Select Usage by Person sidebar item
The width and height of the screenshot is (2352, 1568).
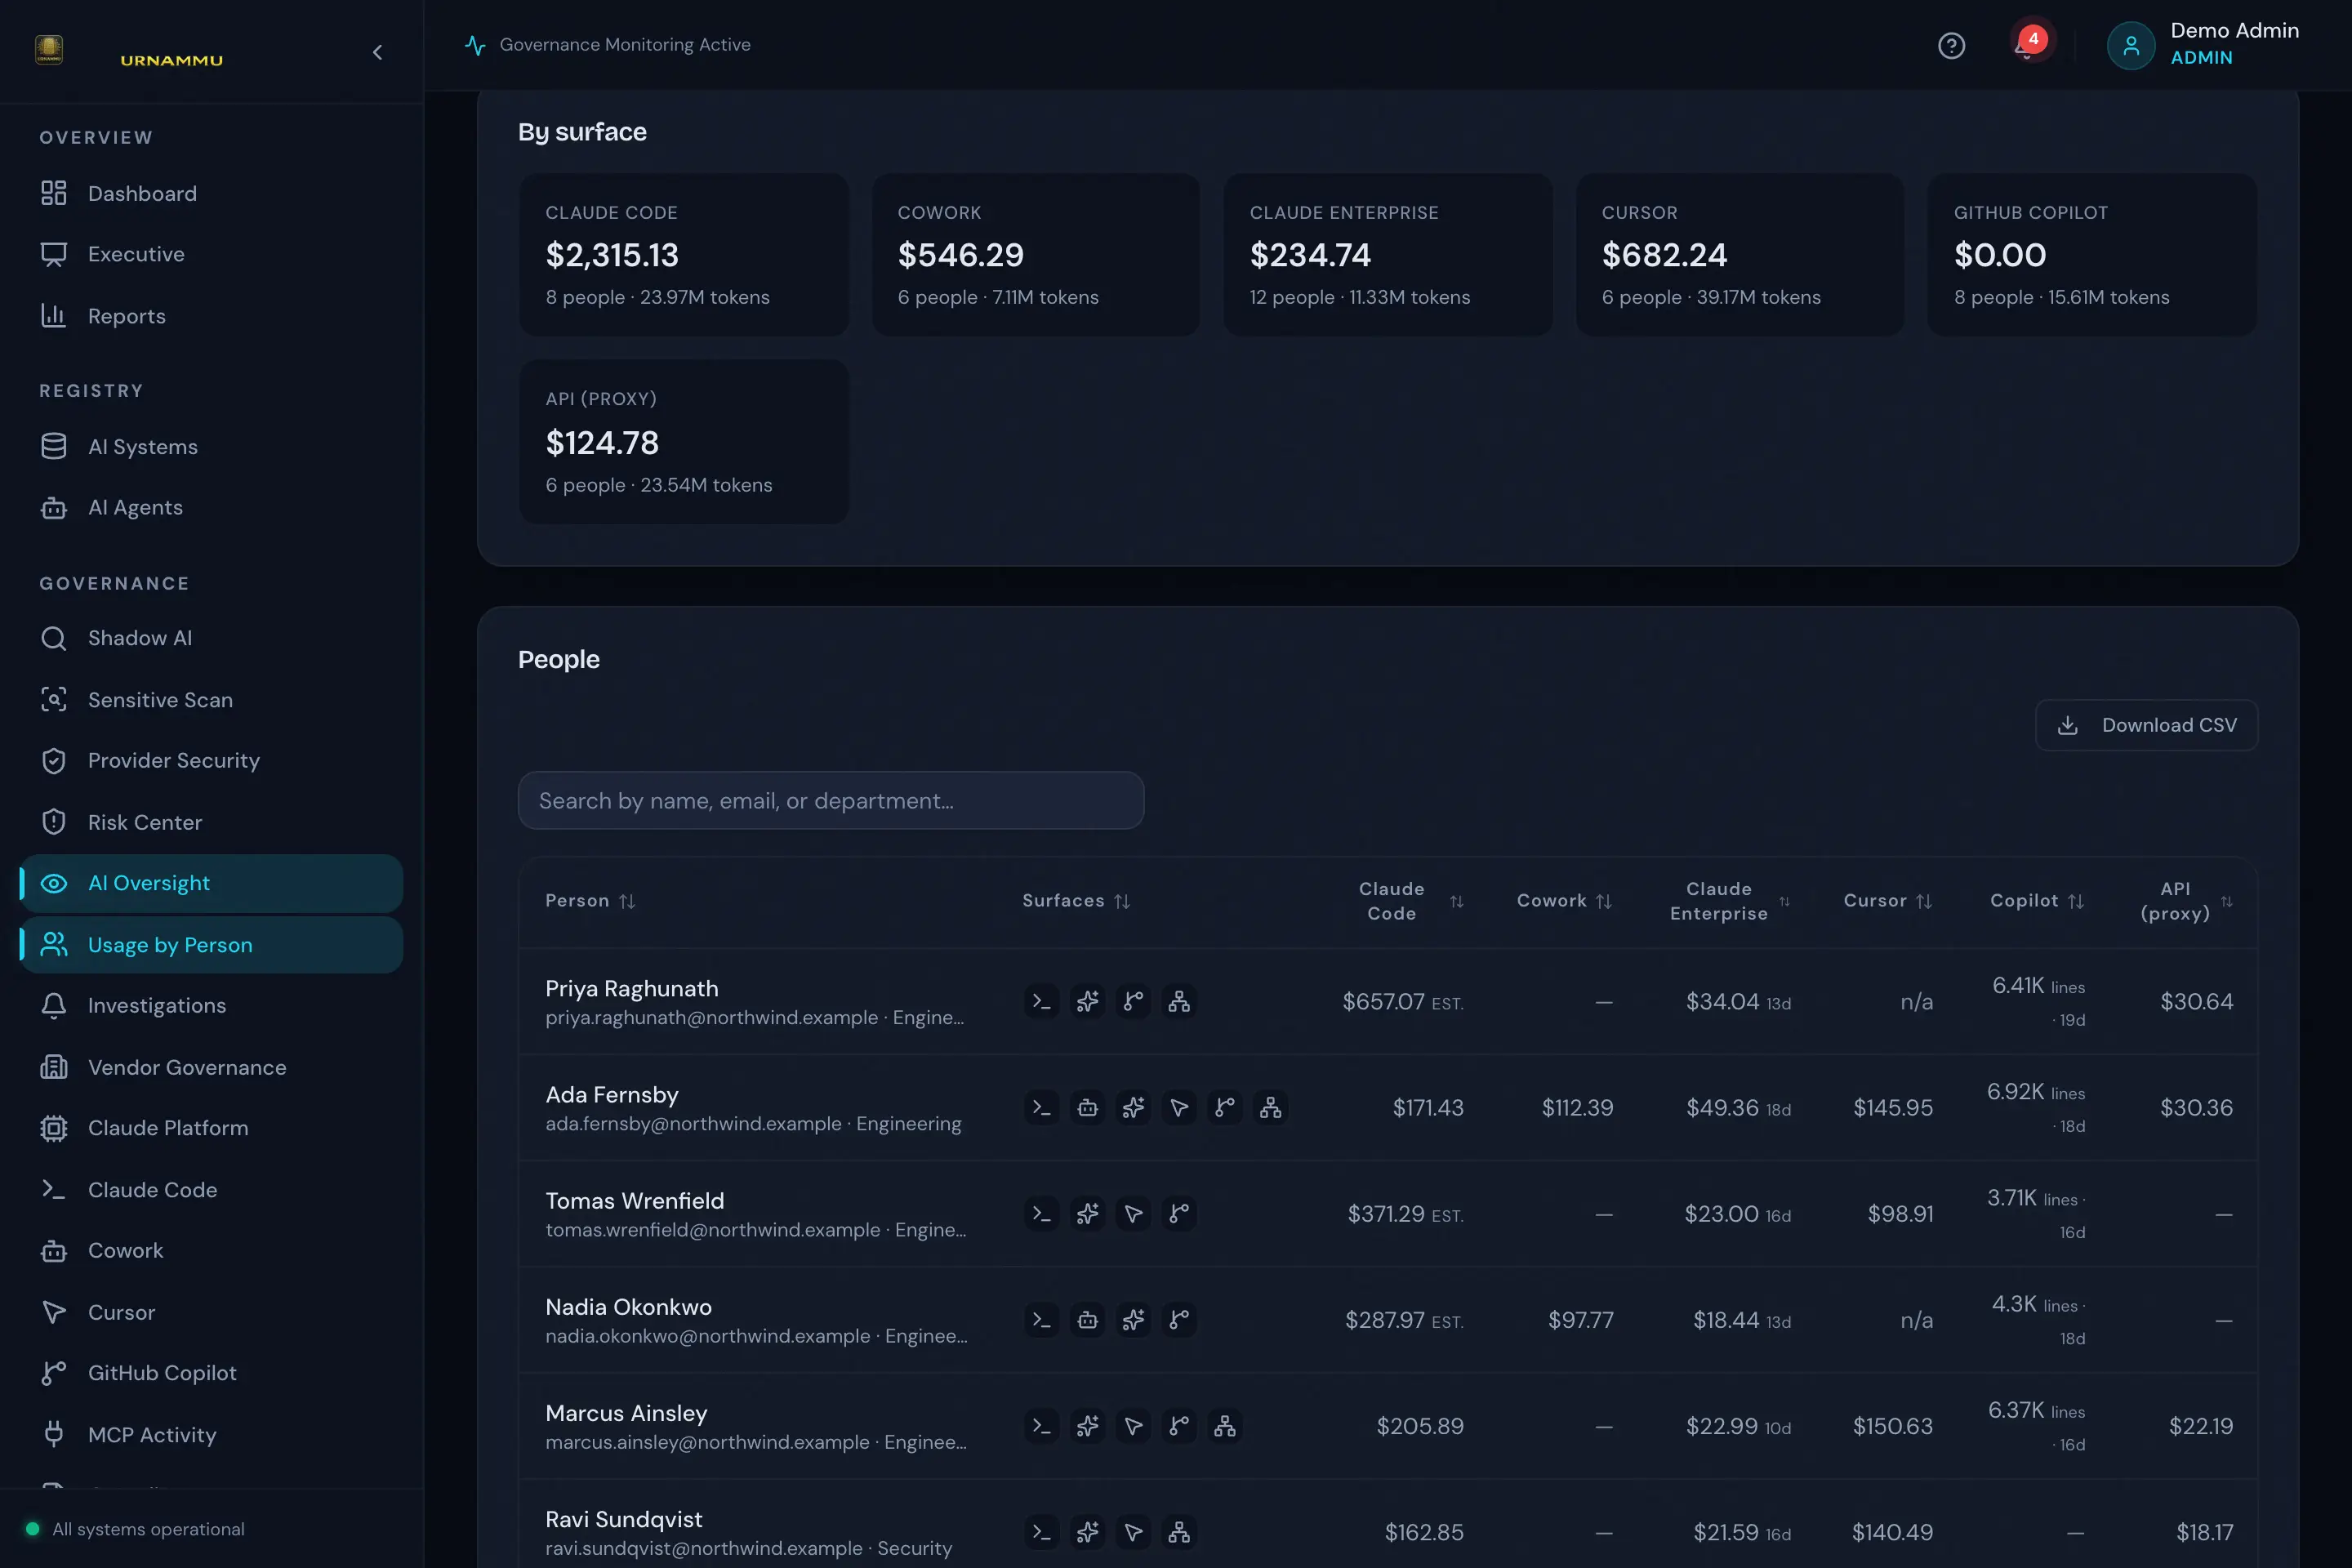click(x=211, y=945)
